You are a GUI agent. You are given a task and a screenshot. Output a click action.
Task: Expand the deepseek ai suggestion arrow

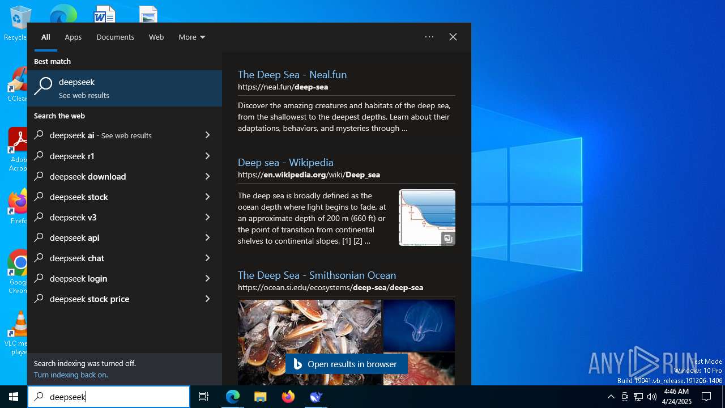[x=207, y=135]
